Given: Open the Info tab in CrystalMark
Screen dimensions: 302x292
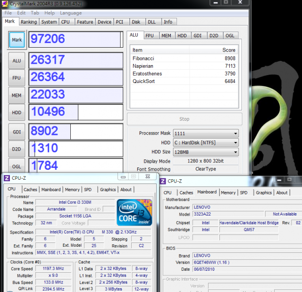Looking at the screenshot, I should pos(168,22).
